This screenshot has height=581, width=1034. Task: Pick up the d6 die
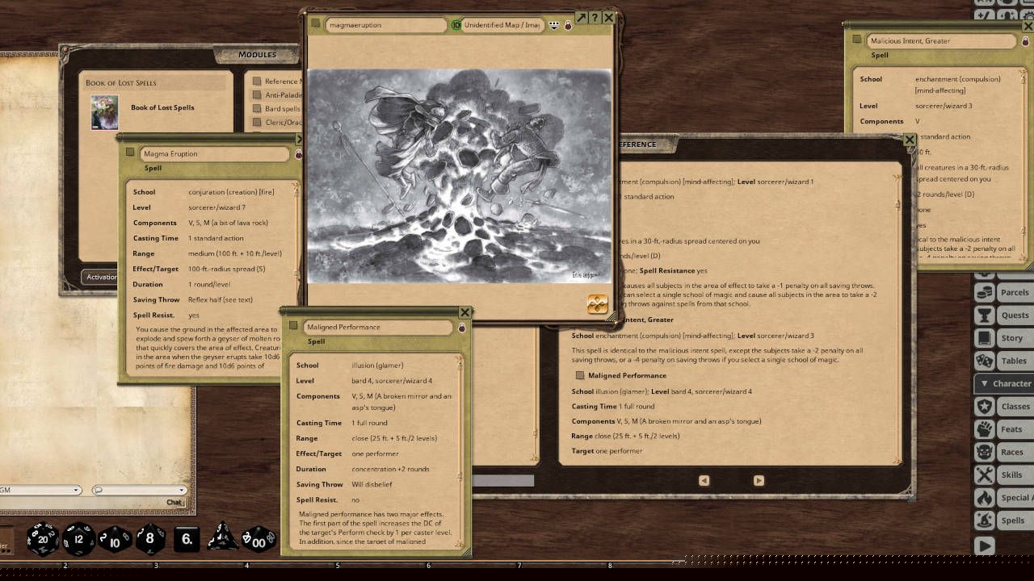[x=187, y=539]
